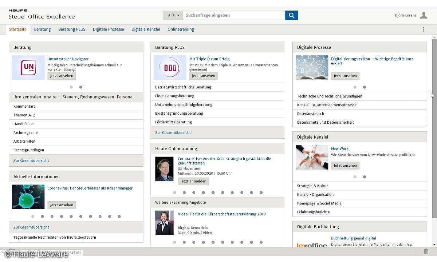Click the trash bin icon in bottom bar
The image size is (437, 262).
tap(426, 251)
